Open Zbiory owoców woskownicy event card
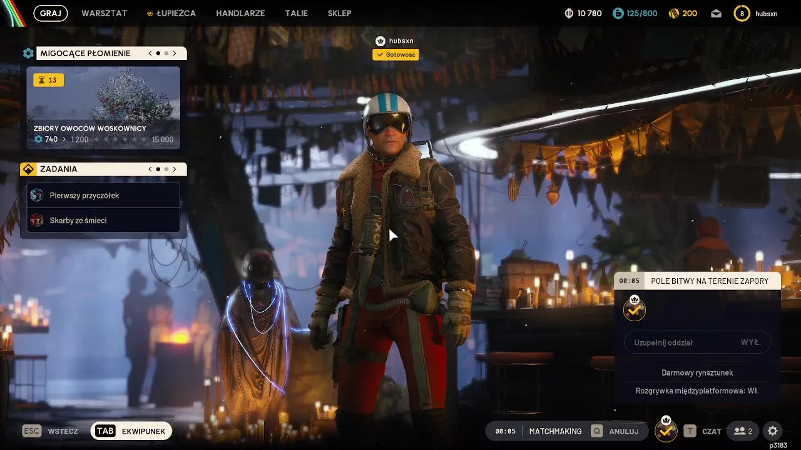 click(x=103, y=107)
